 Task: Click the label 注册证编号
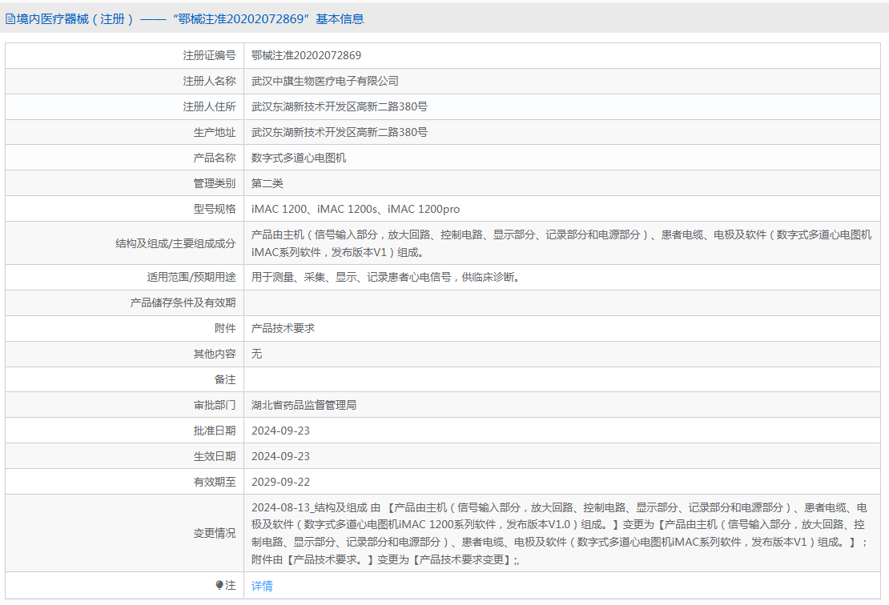(x=209, y=55)
